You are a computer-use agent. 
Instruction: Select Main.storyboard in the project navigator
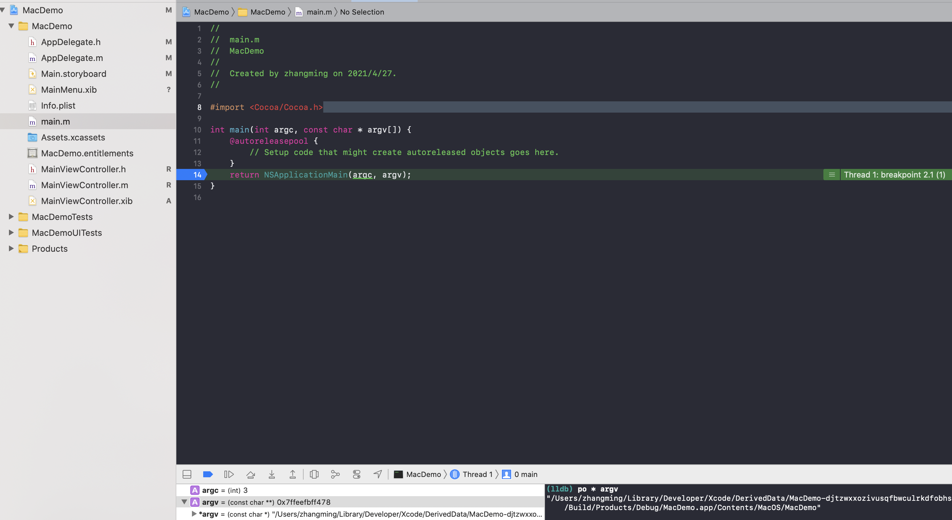[x=74, y=74]
